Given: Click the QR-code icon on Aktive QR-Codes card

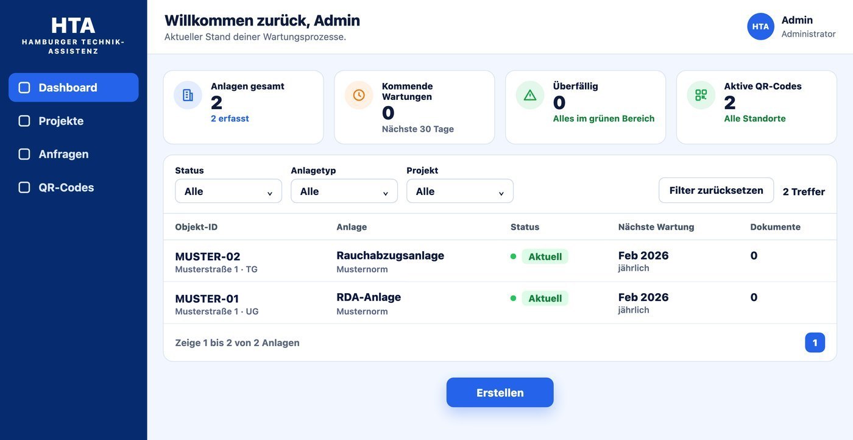Looking at the screenshot, I should [x=701, y=95].
